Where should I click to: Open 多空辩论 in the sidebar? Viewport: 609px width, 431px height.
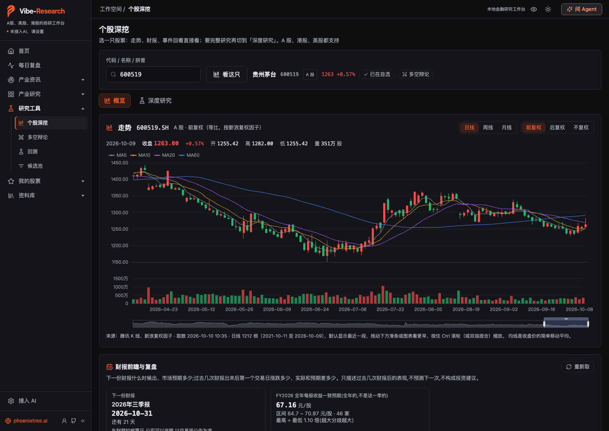click(51, 137)
